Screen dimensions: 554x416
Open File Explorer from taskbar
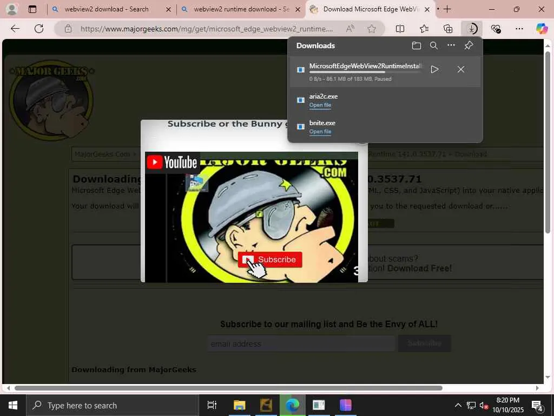[x=239, y=405]
